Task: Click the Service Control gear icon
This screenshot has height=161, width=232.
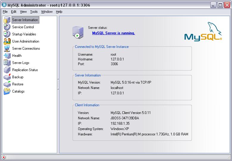Action: [x=7, y=27]
